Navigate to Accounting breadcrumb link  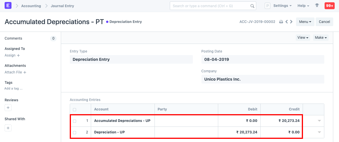pos(31,6)
